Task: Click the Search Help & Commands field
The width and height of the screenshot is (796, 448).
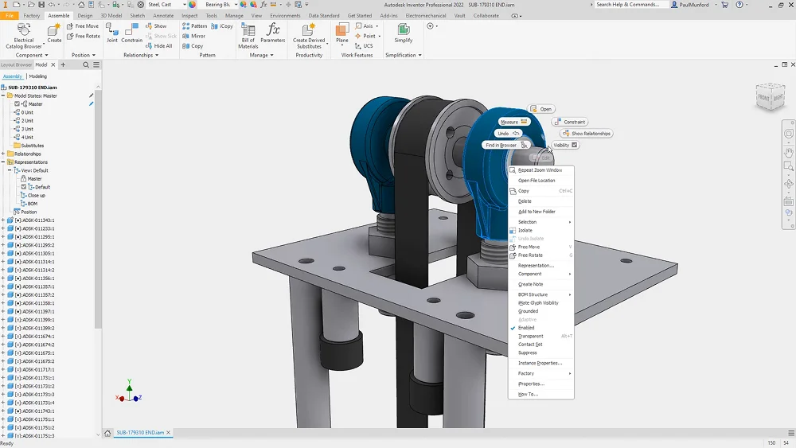Action: [631, 5]
